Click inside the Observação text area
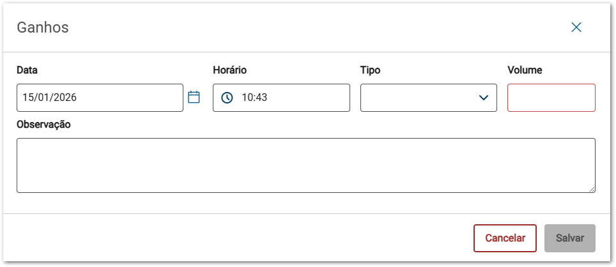 tap(305, 165)
